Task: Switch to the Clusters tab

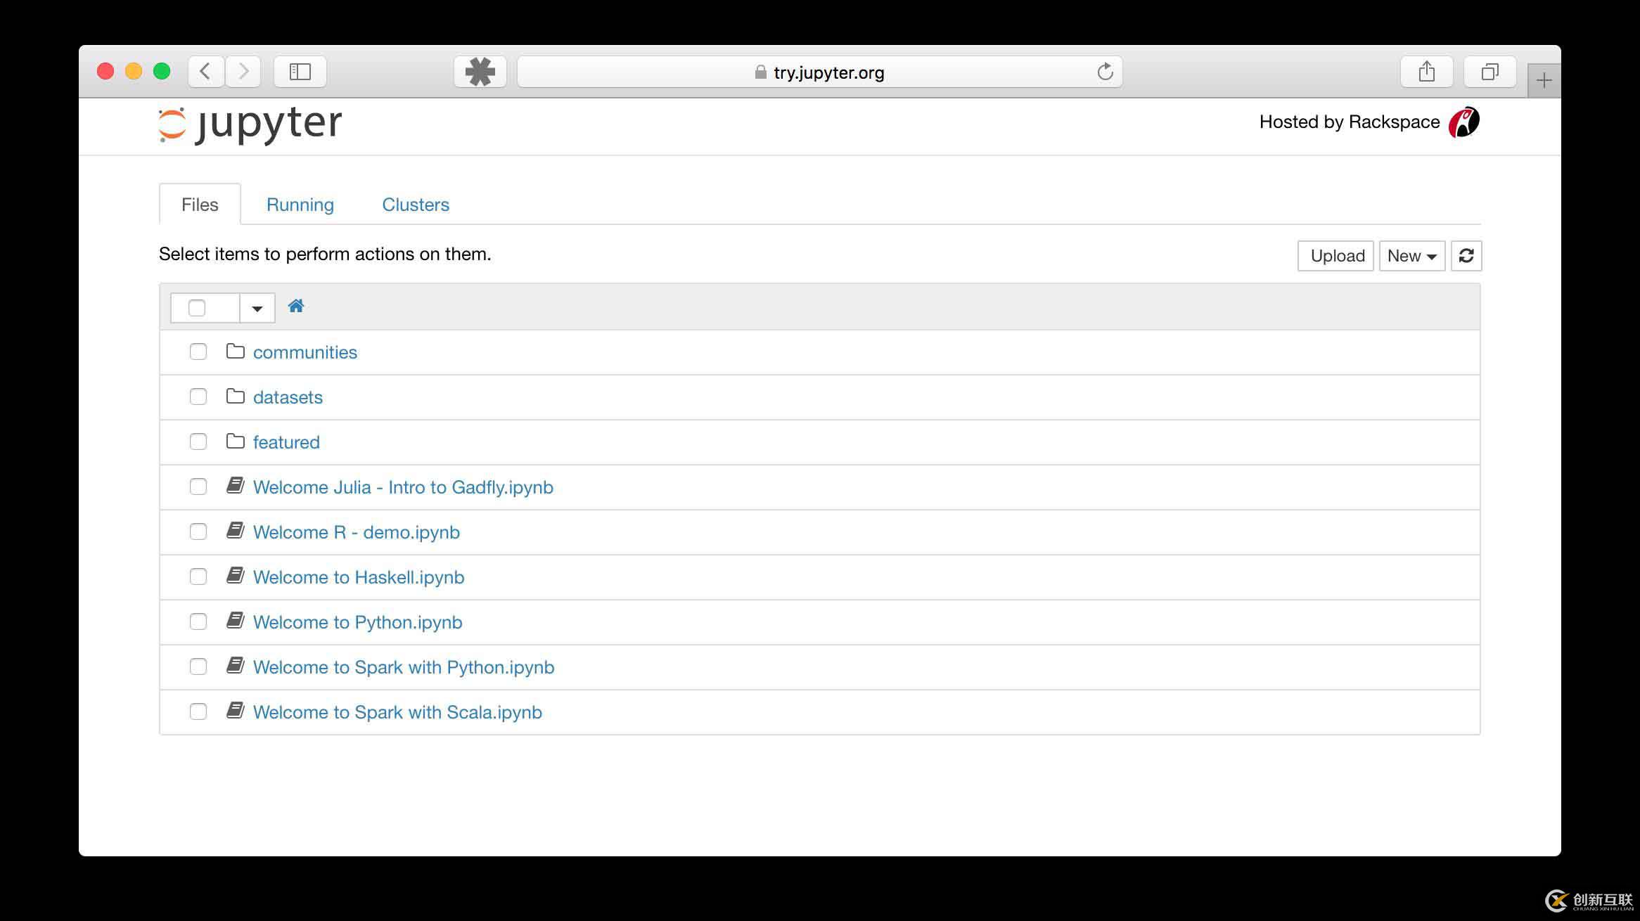Action: pos(416,205)
